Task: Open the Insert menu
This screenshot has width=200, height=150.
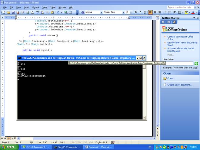Action: pyautogui.click(x=26, y=8)
